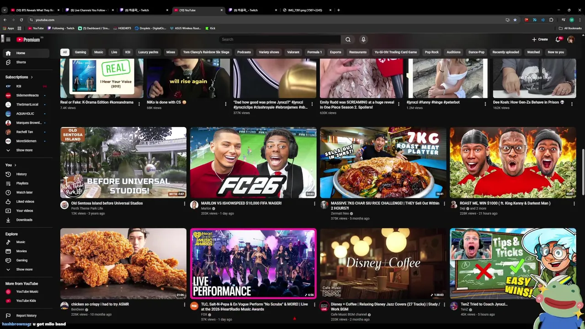Viewport: 585px width, 329px height.
Task: Open the Perth Theme Park Life channel
Action: [87, 208]
